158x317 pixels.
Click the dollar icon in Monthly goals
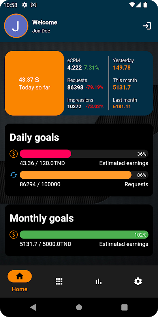coord(13,235)
